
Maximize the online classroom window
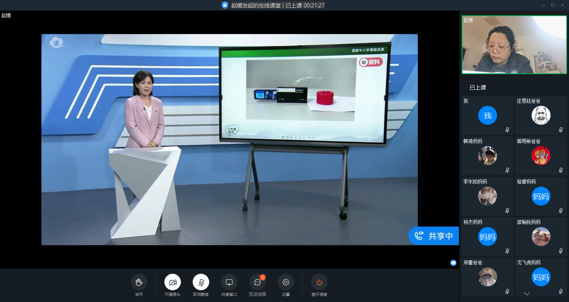[x=552, y=5]
